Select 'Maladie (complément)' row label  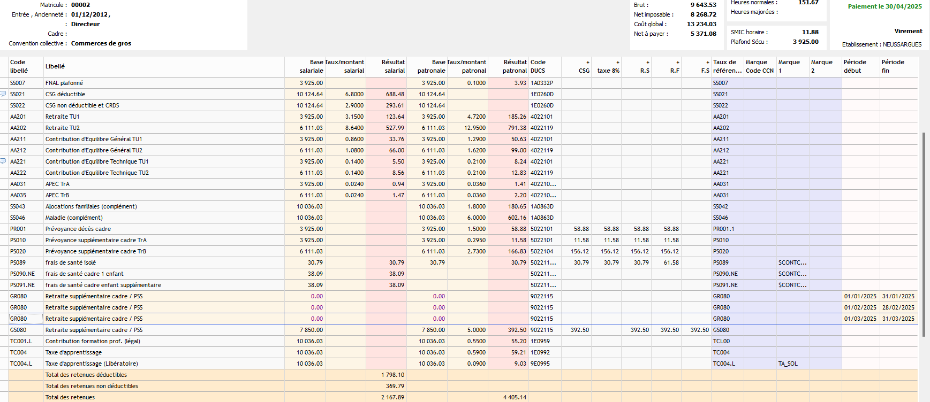click(x=74, y=218)
